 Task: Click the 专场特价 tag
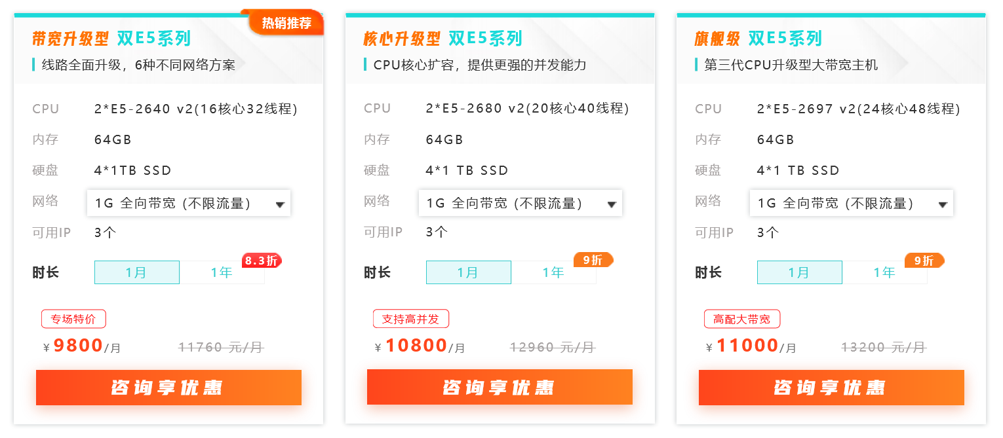click(x=73, y=319)
